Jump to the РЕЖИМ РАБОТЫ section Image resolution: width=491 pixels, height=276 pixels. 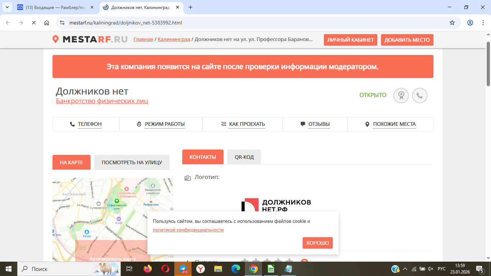coord(161,124)
